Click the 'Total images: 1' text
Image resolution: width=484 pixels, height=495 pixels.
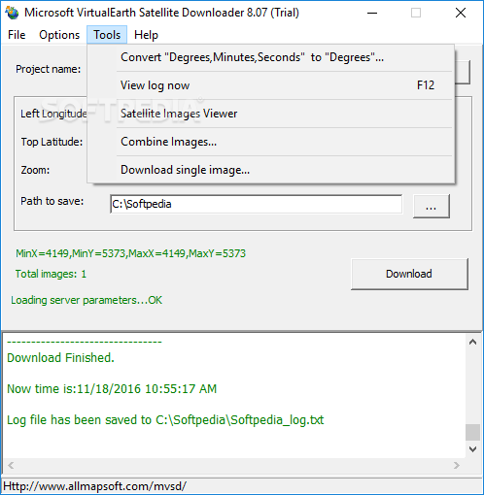pos(51,274)
